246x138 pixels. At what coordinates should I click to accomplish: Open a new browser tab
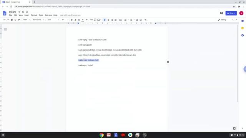(x=35, y=2)
